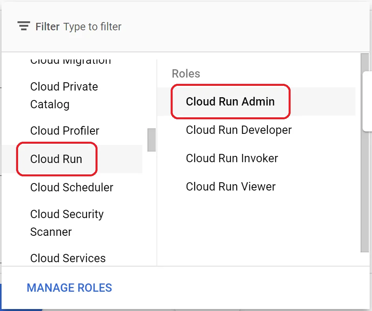Select the Cloud Run Admin role
The width and height of the screenshot is (372, 311).
coord(230,102)
